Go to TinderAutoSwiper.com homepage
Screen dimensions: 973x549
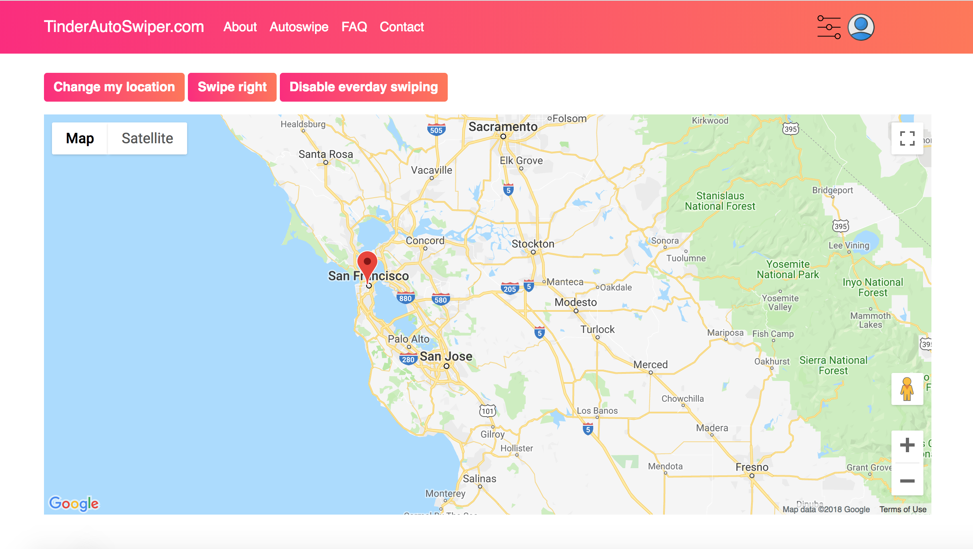[124, 26]
